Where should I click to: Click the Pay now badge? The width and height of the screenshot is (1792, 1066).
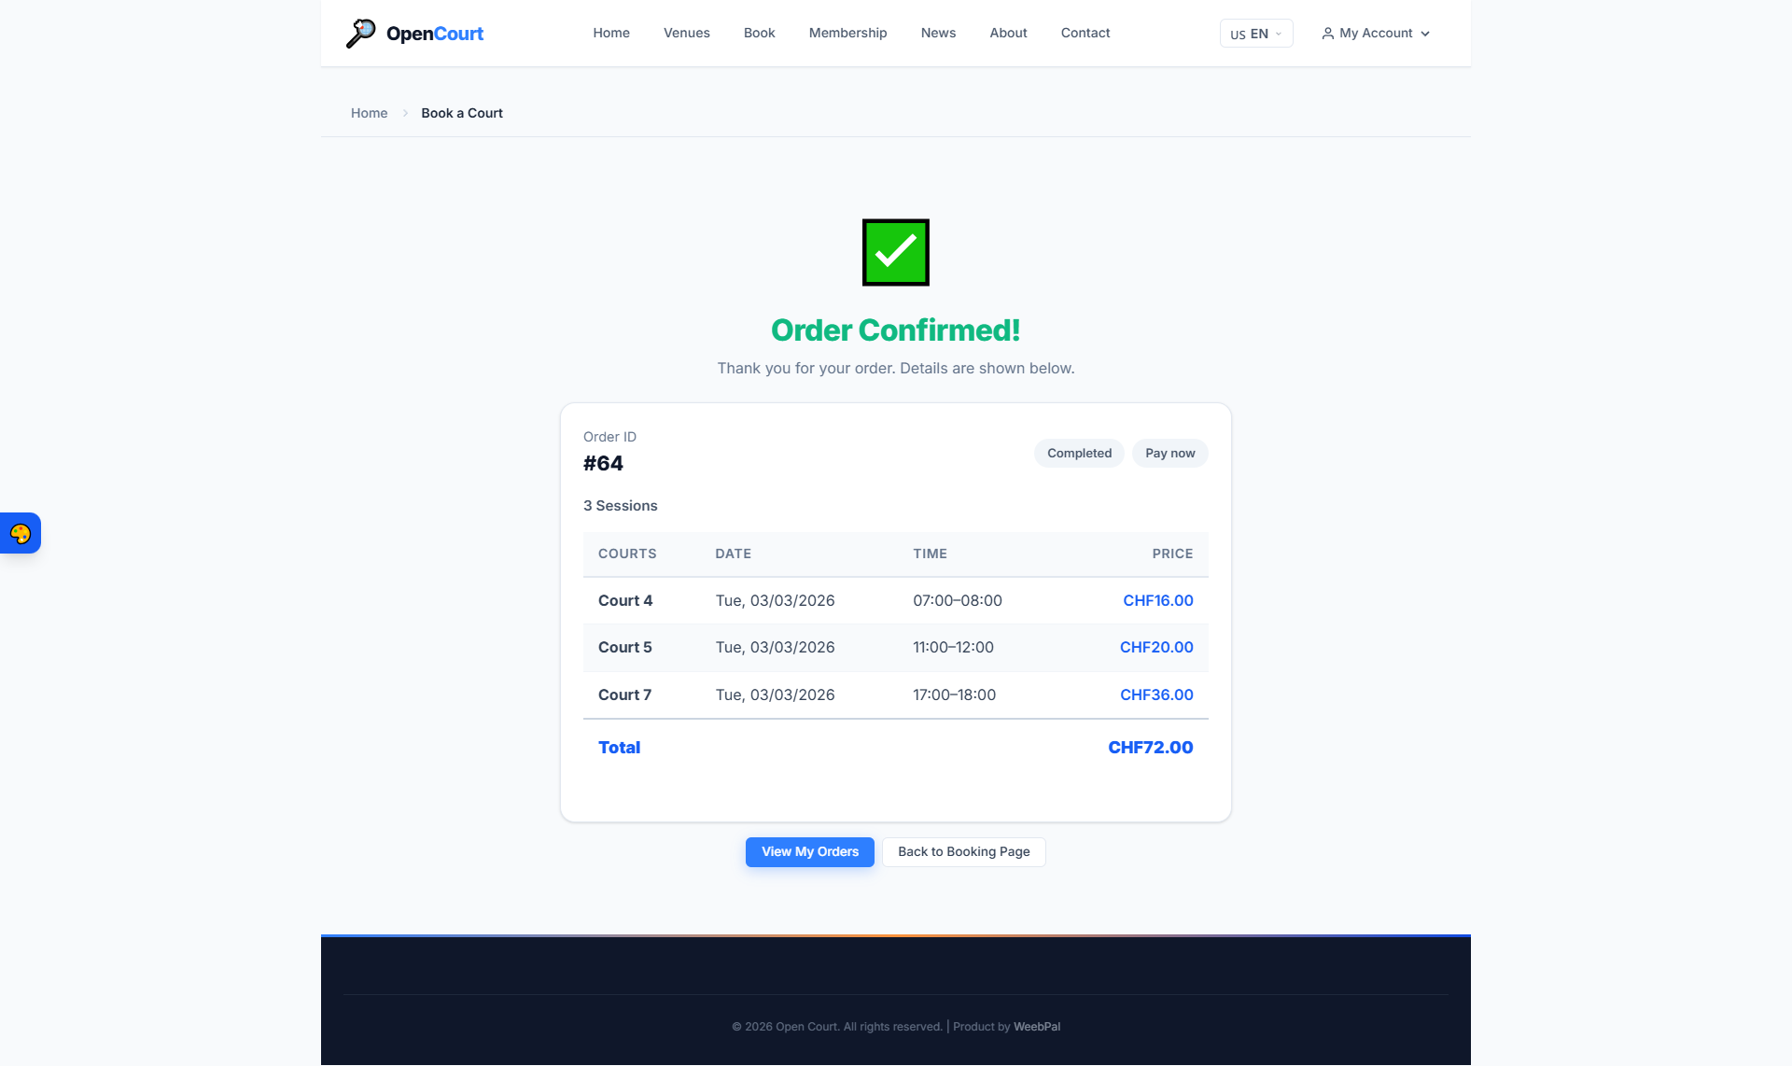(1169, 453)
